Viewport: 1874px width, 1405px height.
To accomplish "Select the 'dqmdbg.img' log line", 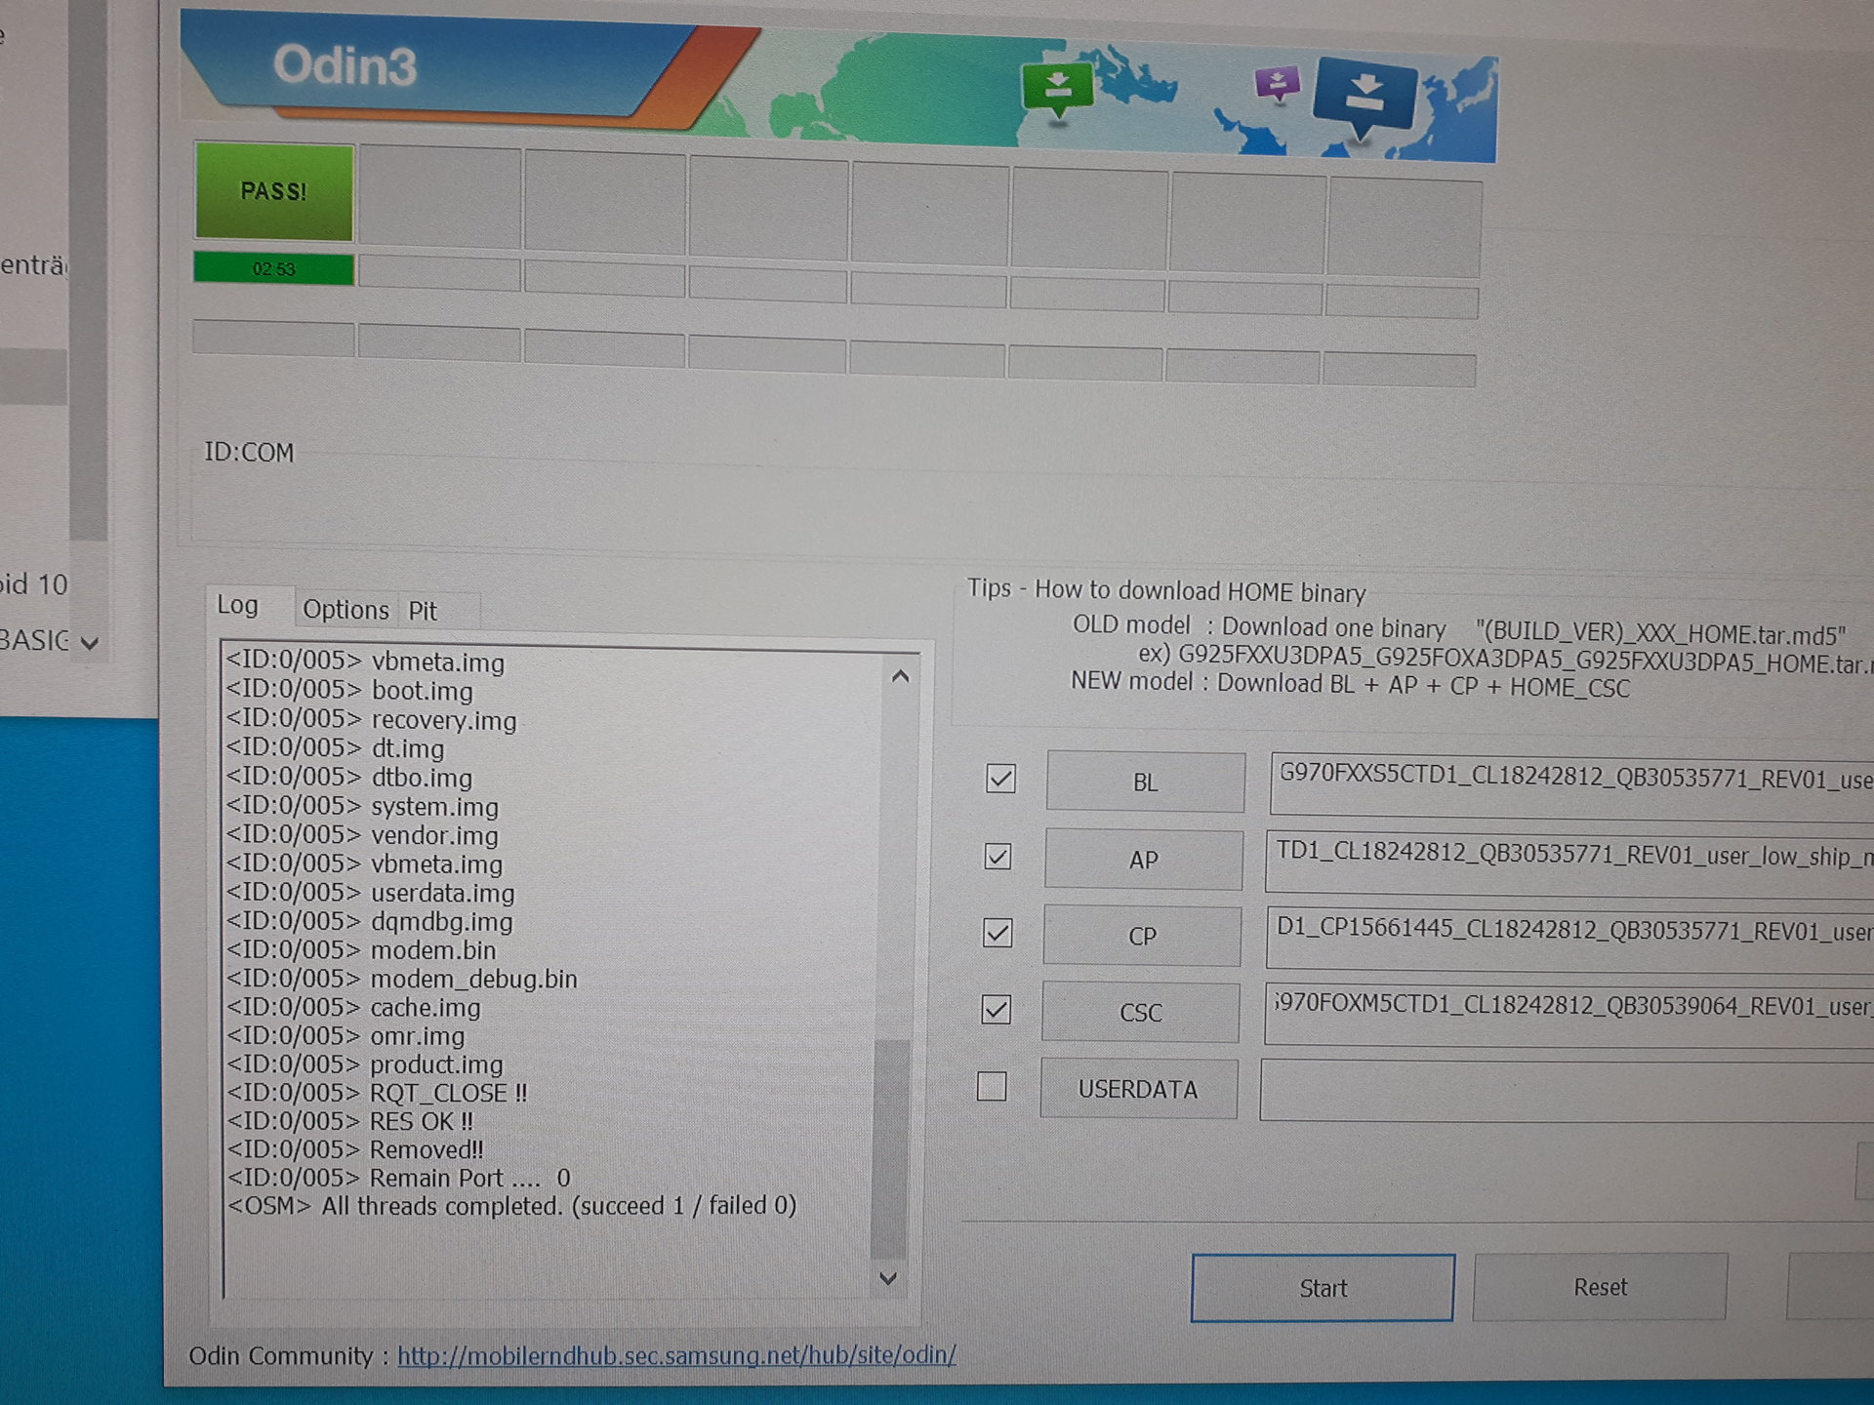I will pos(369,921).
